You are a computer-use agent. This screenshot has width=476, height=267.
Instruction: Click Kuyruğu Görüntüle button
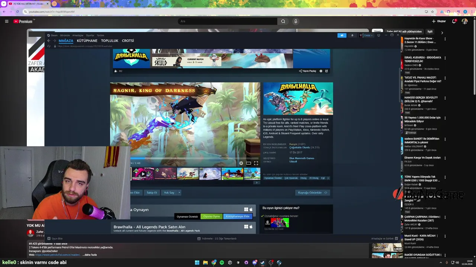click(x=312, y=192)
